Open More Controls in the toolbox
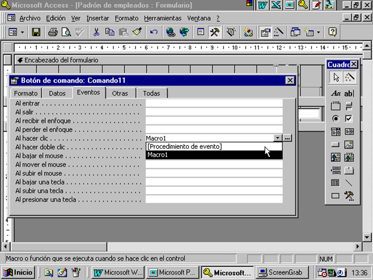The height and width of the screenshot is (280, 373). point(349,196)
